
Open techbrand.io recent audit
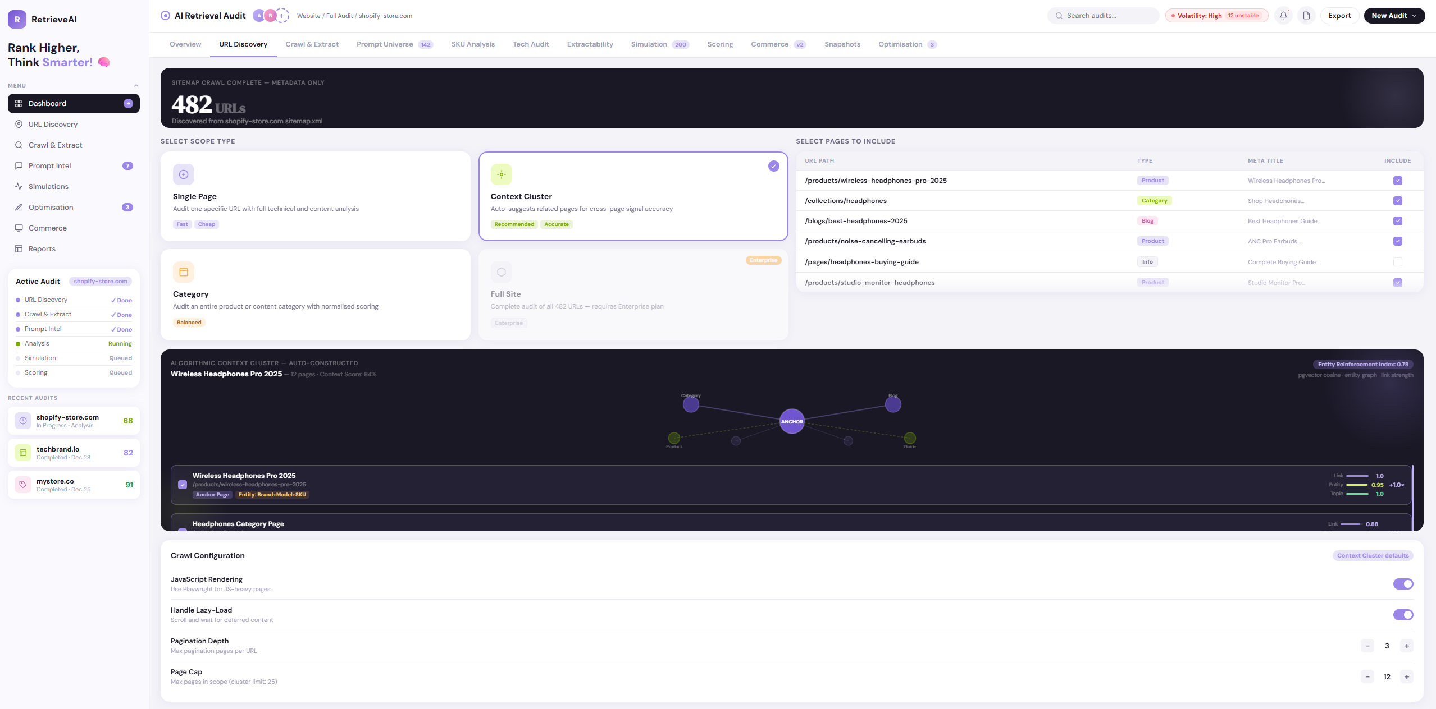74,453
